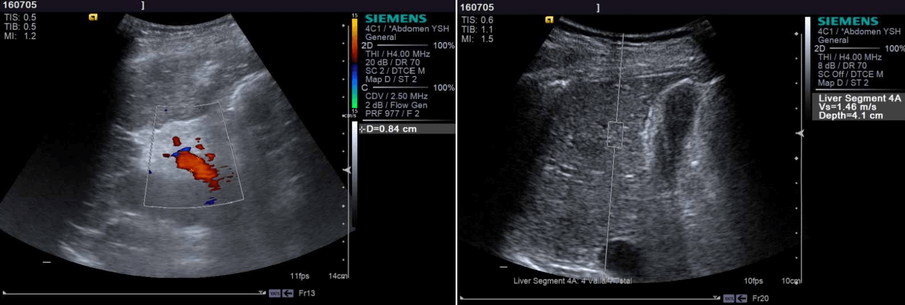
Task: Click the color Doppler velocity scale bar
Action: coord(354,63)
